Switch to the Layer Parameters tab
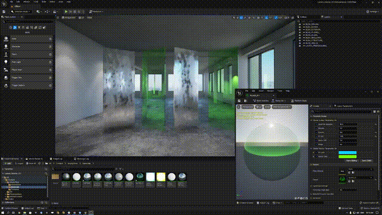The width and height of the screenshot is (382, 215). [x=344, y=106]
